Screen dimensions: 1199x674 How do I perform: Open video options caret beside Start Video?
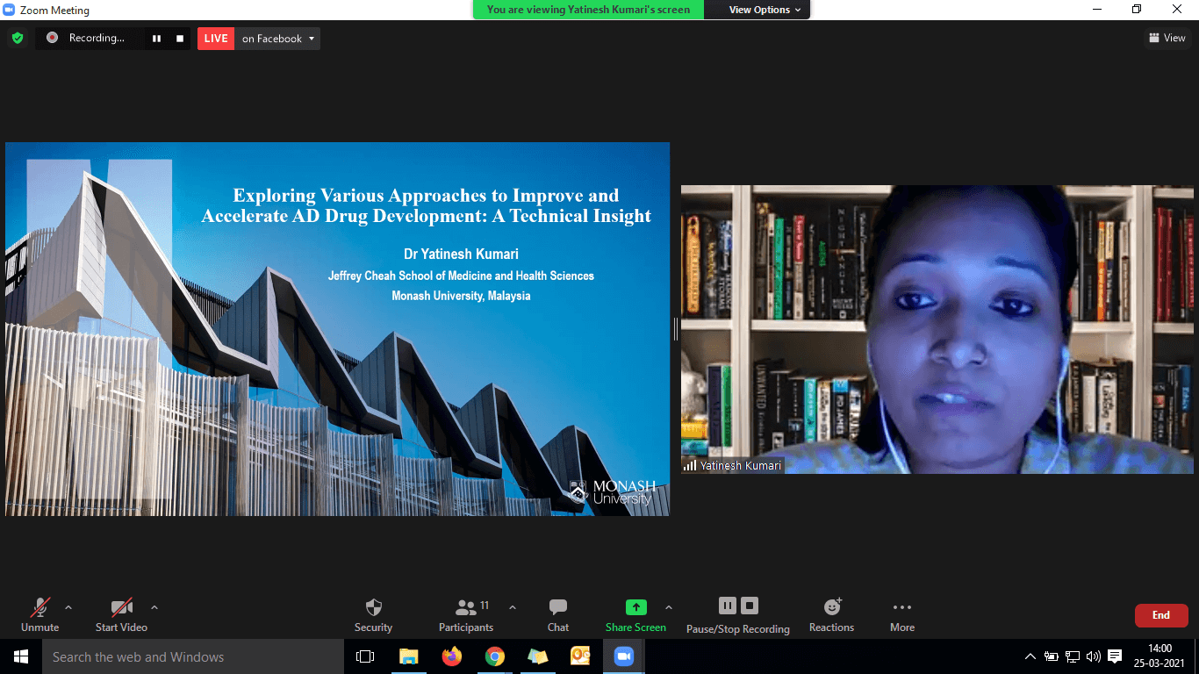pos(154,607)
